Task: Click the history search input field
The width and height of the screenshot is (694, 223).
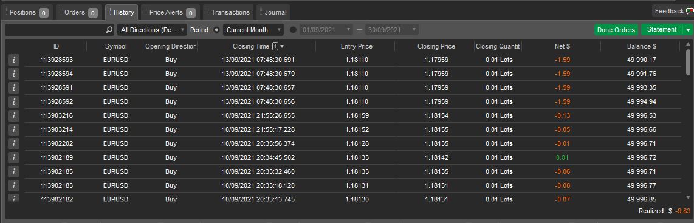Action: click(55, 30)
